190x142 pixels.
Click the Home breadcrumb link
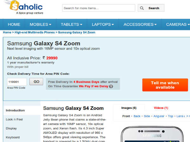point(7,33)
